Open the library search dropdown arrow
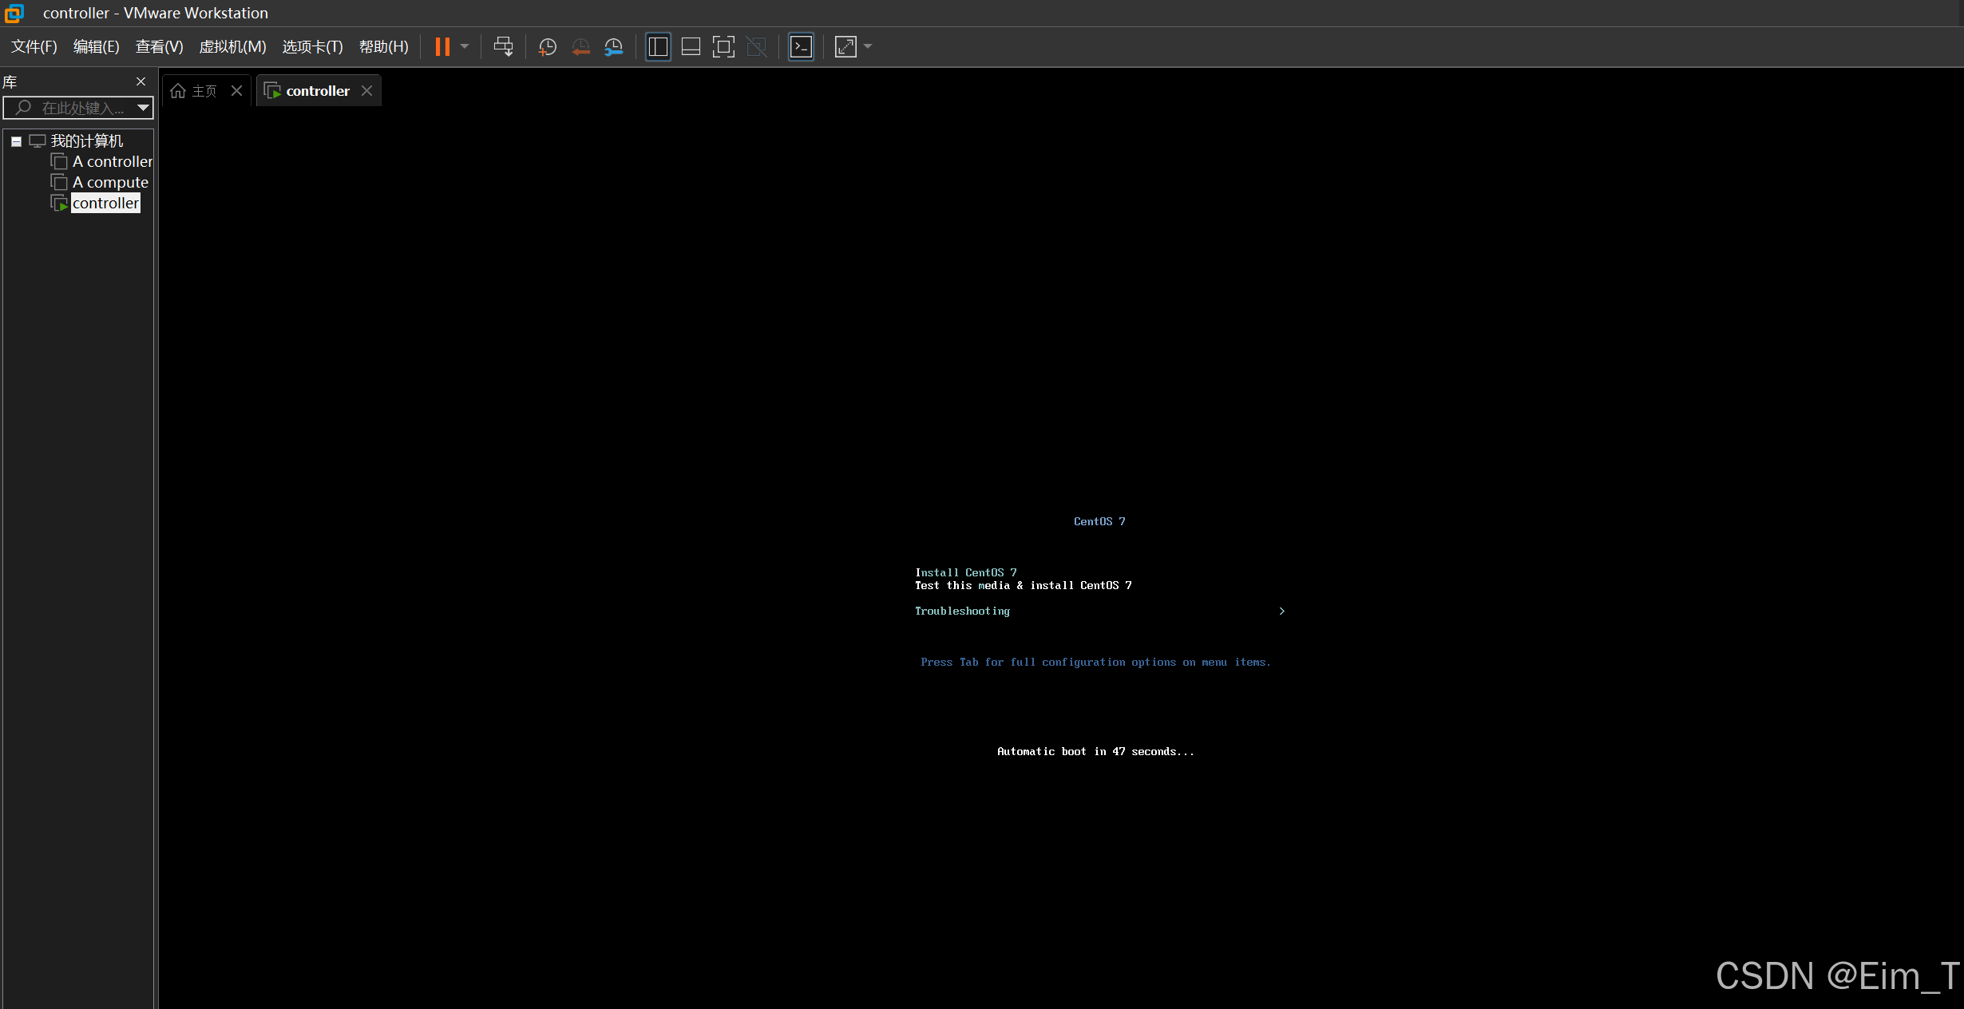1964x1009 pixels. (144, 108)
